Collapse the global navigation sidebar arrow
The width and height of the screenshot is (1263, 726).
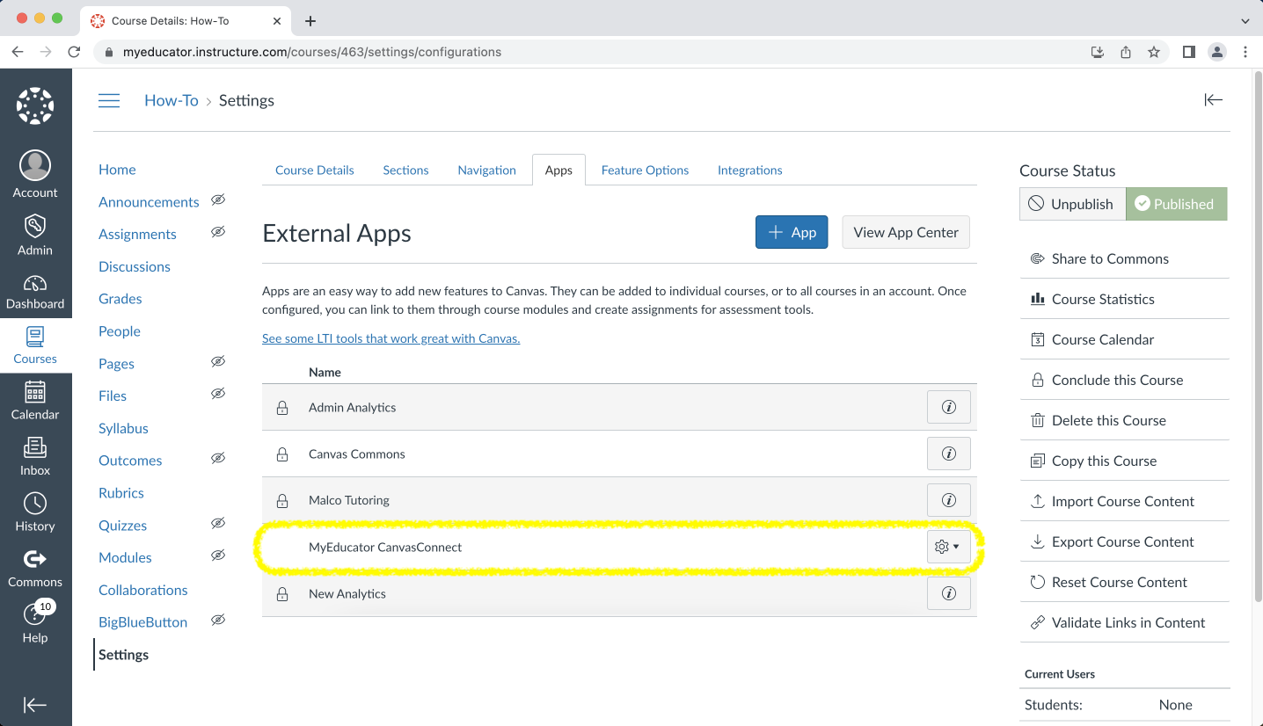[x=35, y=705]
